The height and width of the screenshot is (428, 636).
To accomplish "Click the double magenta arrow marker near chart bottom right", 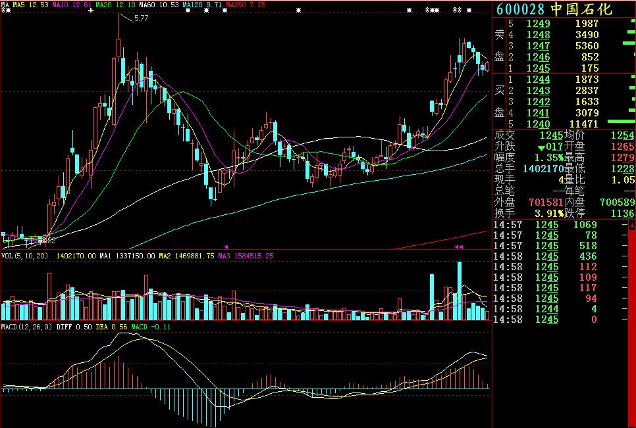I will 458,247.
